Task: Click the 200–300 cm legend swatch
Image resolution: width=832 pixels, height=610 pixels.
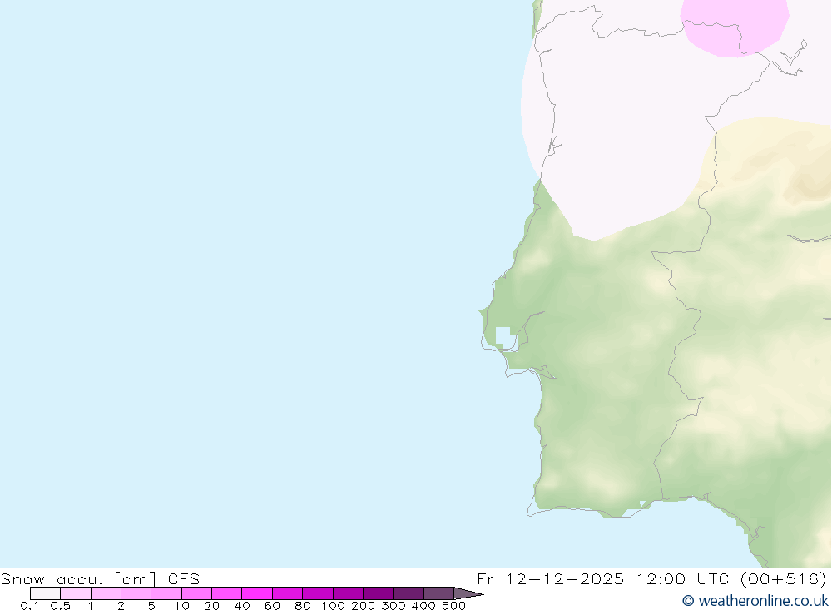Action: tap(378, 593)
